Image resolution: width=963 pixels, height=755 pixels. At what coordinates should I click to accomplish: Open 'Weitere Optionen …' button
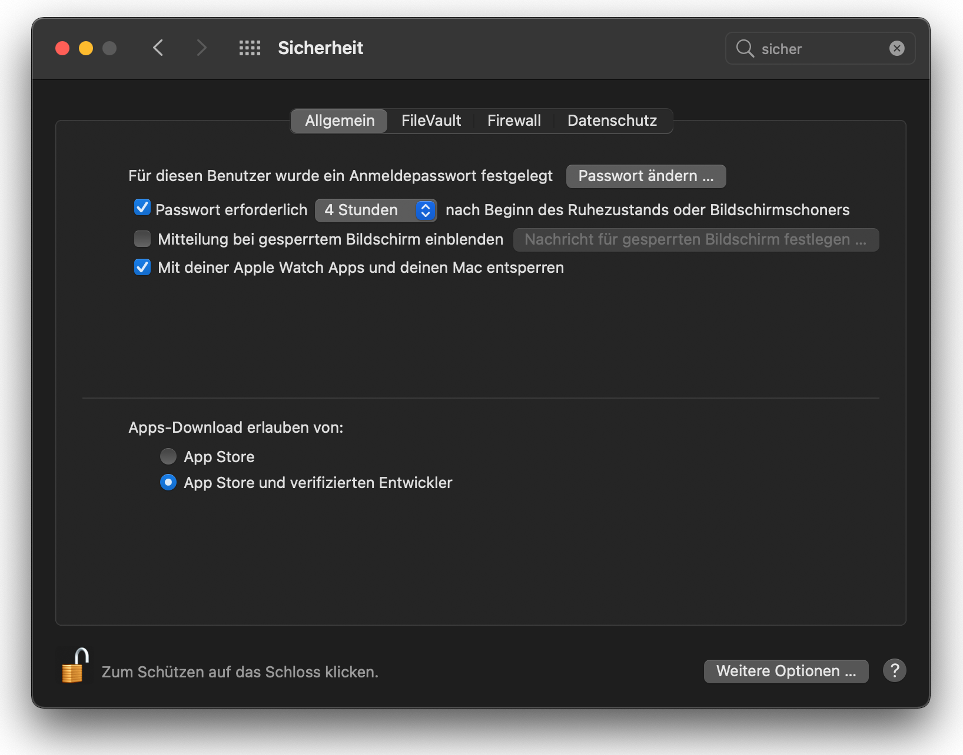click(786, 671)
